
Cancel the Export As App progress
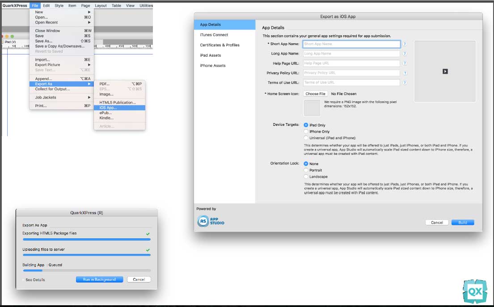(139, 279)
